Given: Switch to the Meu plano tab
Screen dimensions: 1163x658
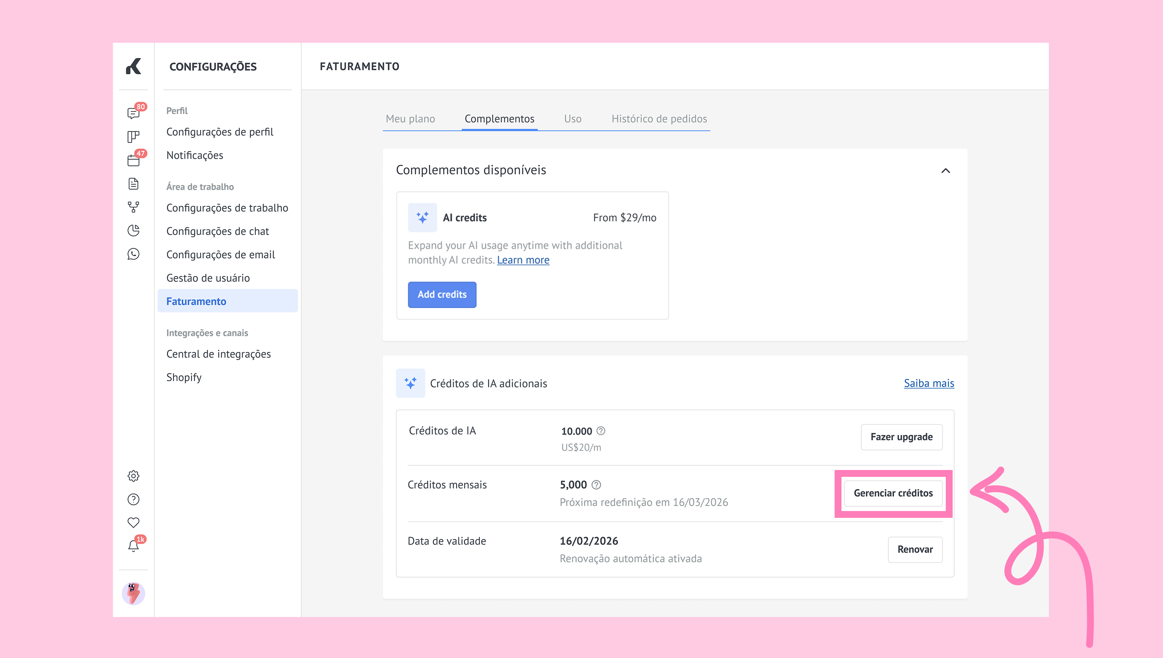Looking at the screenshot, I should click(410, 119).
